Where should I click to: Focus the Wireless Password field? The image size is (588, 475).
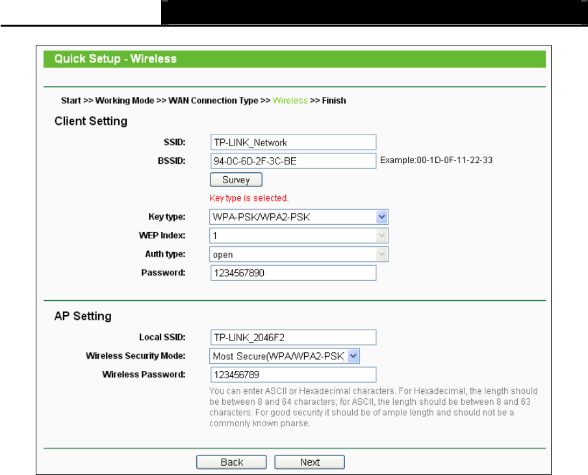(x=293, y=374)
